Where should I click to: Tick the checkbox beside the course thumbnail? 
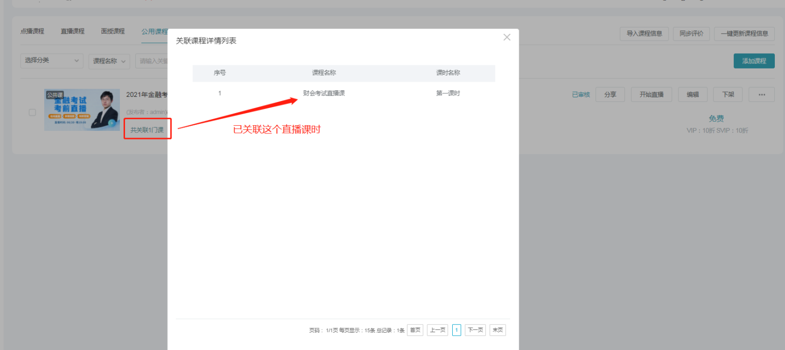click(33, 112)
